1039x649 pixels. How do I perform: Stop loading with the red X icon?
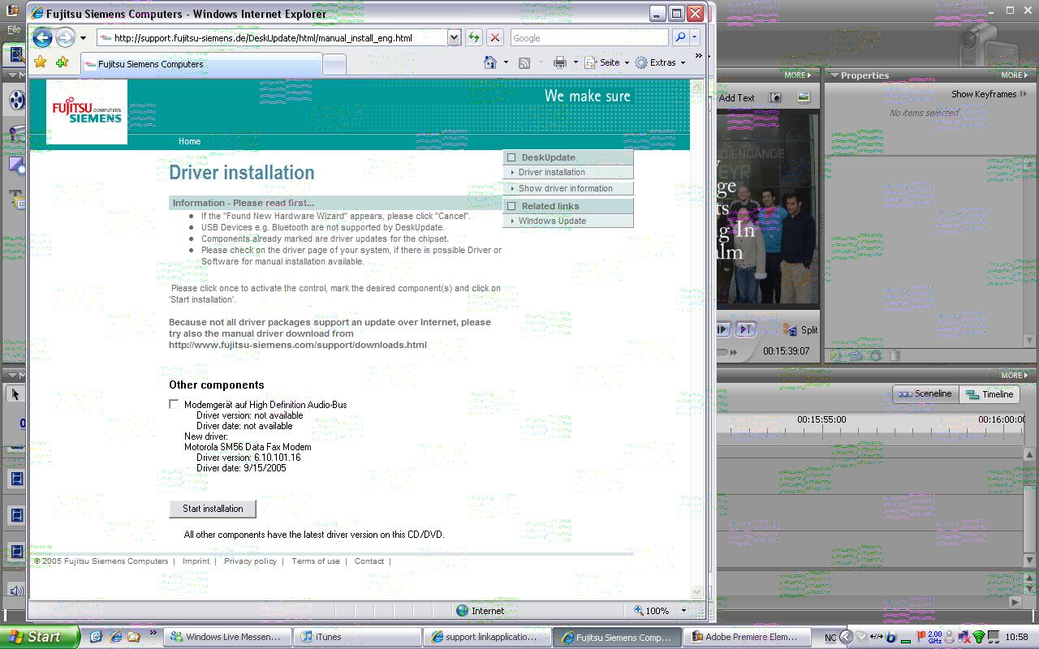(x=494, y=37)
